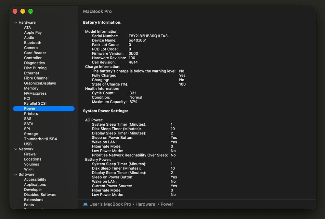Click cell revision value 4814

click(x=133, y=62)
